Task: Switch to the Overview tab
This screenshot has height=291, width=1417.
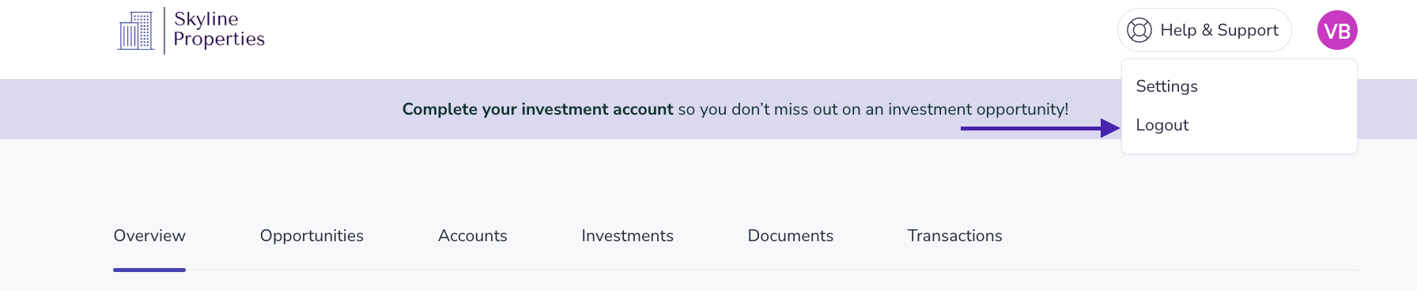Action: 149,236
